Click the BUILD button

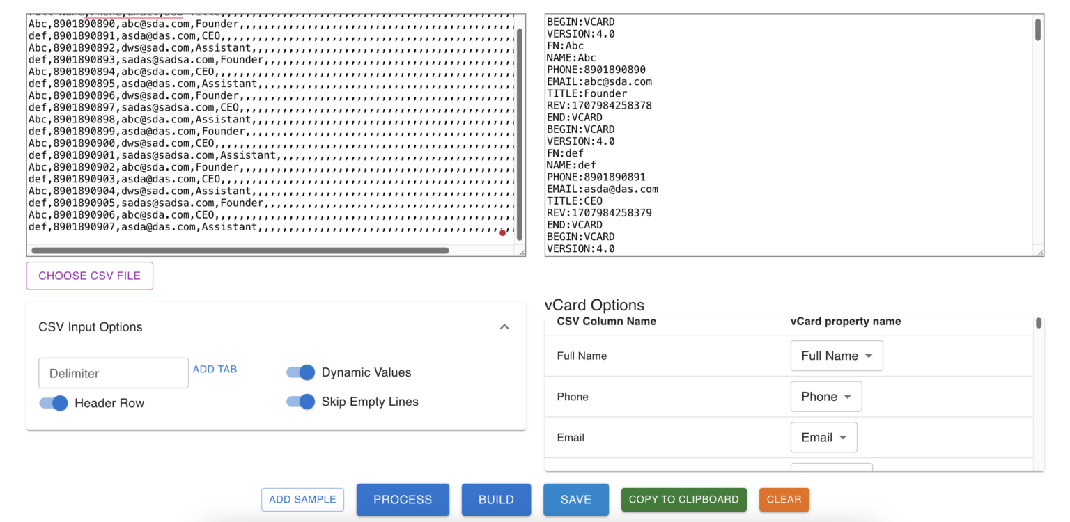tap(496, 499)
